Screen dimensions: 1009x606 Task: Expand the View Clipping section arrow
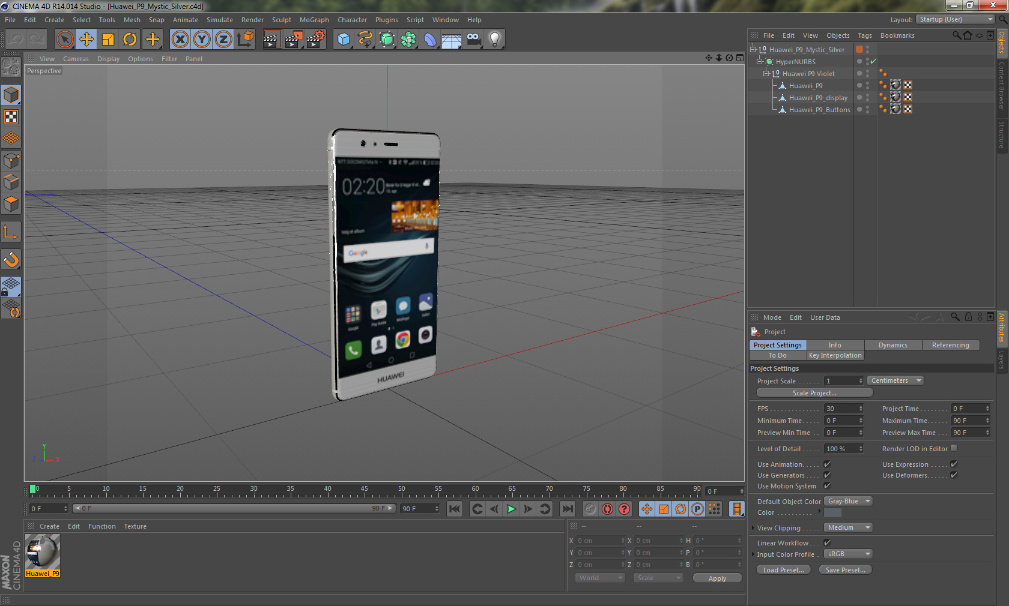point(753,528)
